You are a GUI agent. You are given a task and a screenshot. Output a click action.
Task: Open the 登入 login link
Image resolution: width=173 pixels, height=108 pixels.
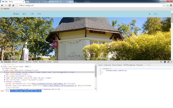point(156,14)
